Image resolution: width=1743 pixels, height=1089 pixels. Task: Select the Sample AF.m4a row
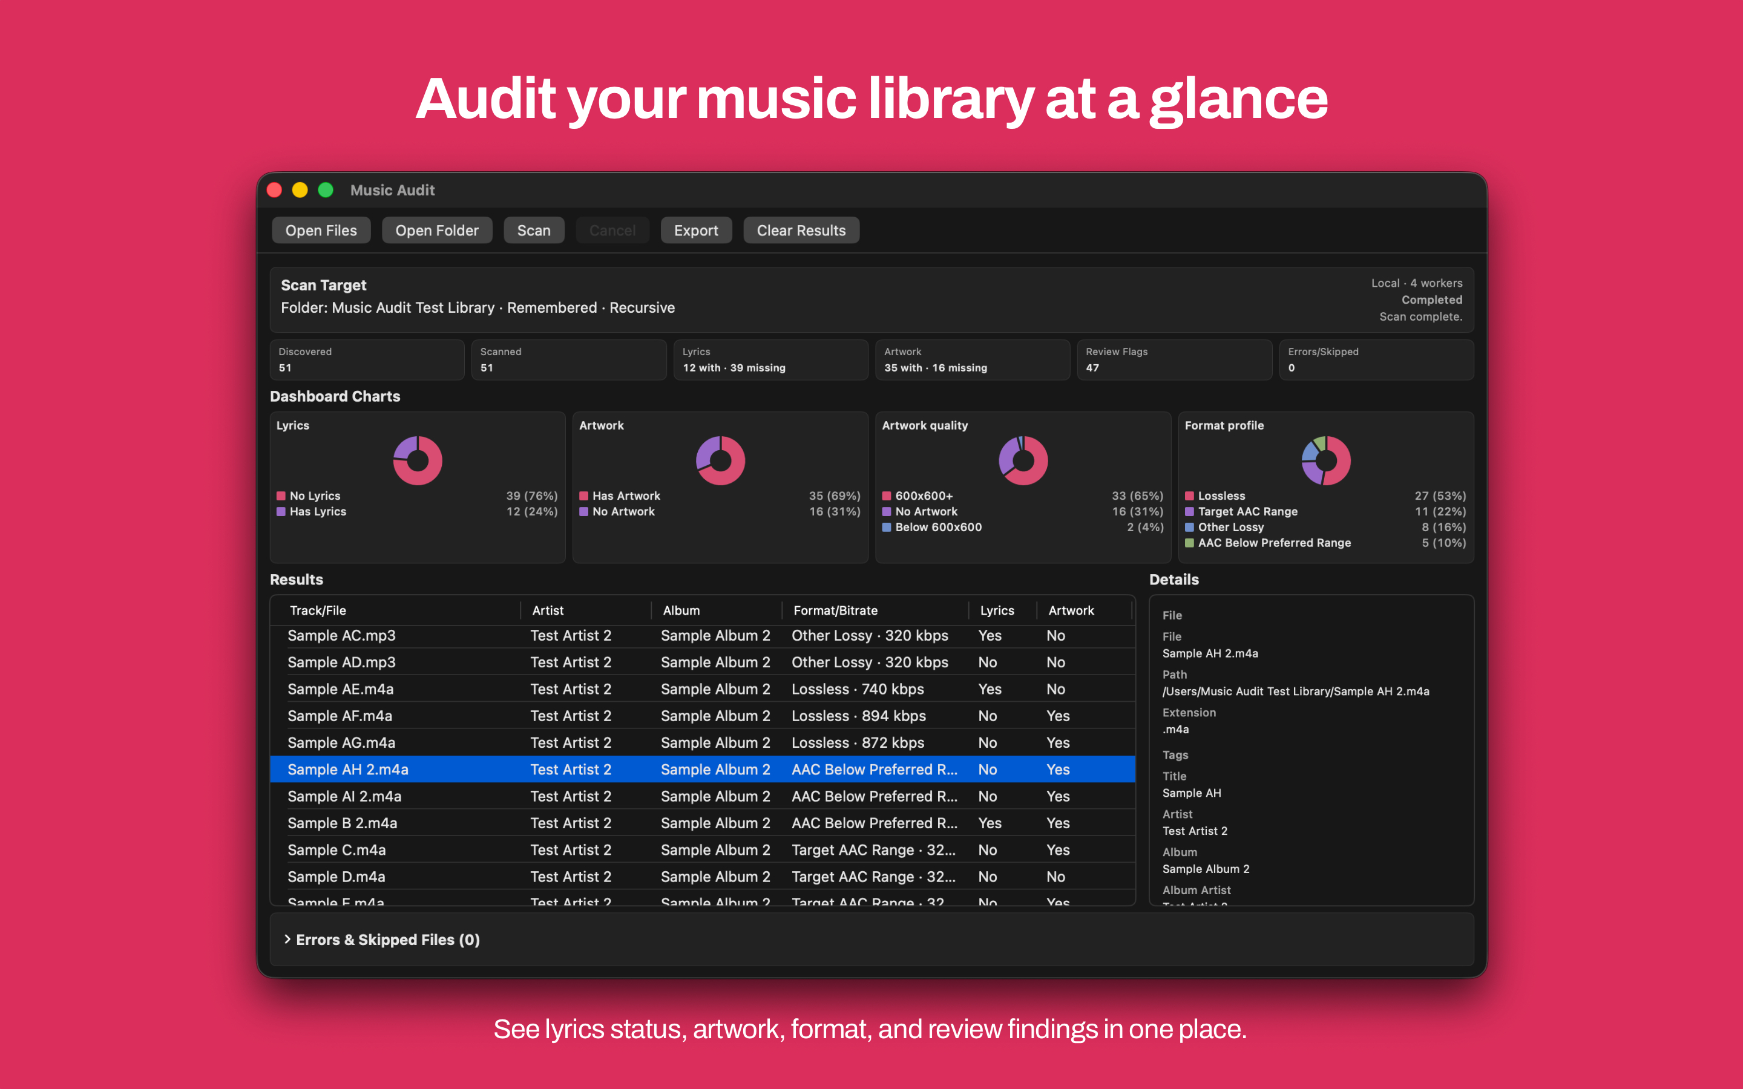(x=702, y=716)
